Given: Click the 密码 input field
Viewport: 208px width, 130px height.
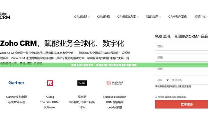Looking at the screenshot, I should 181,69.
